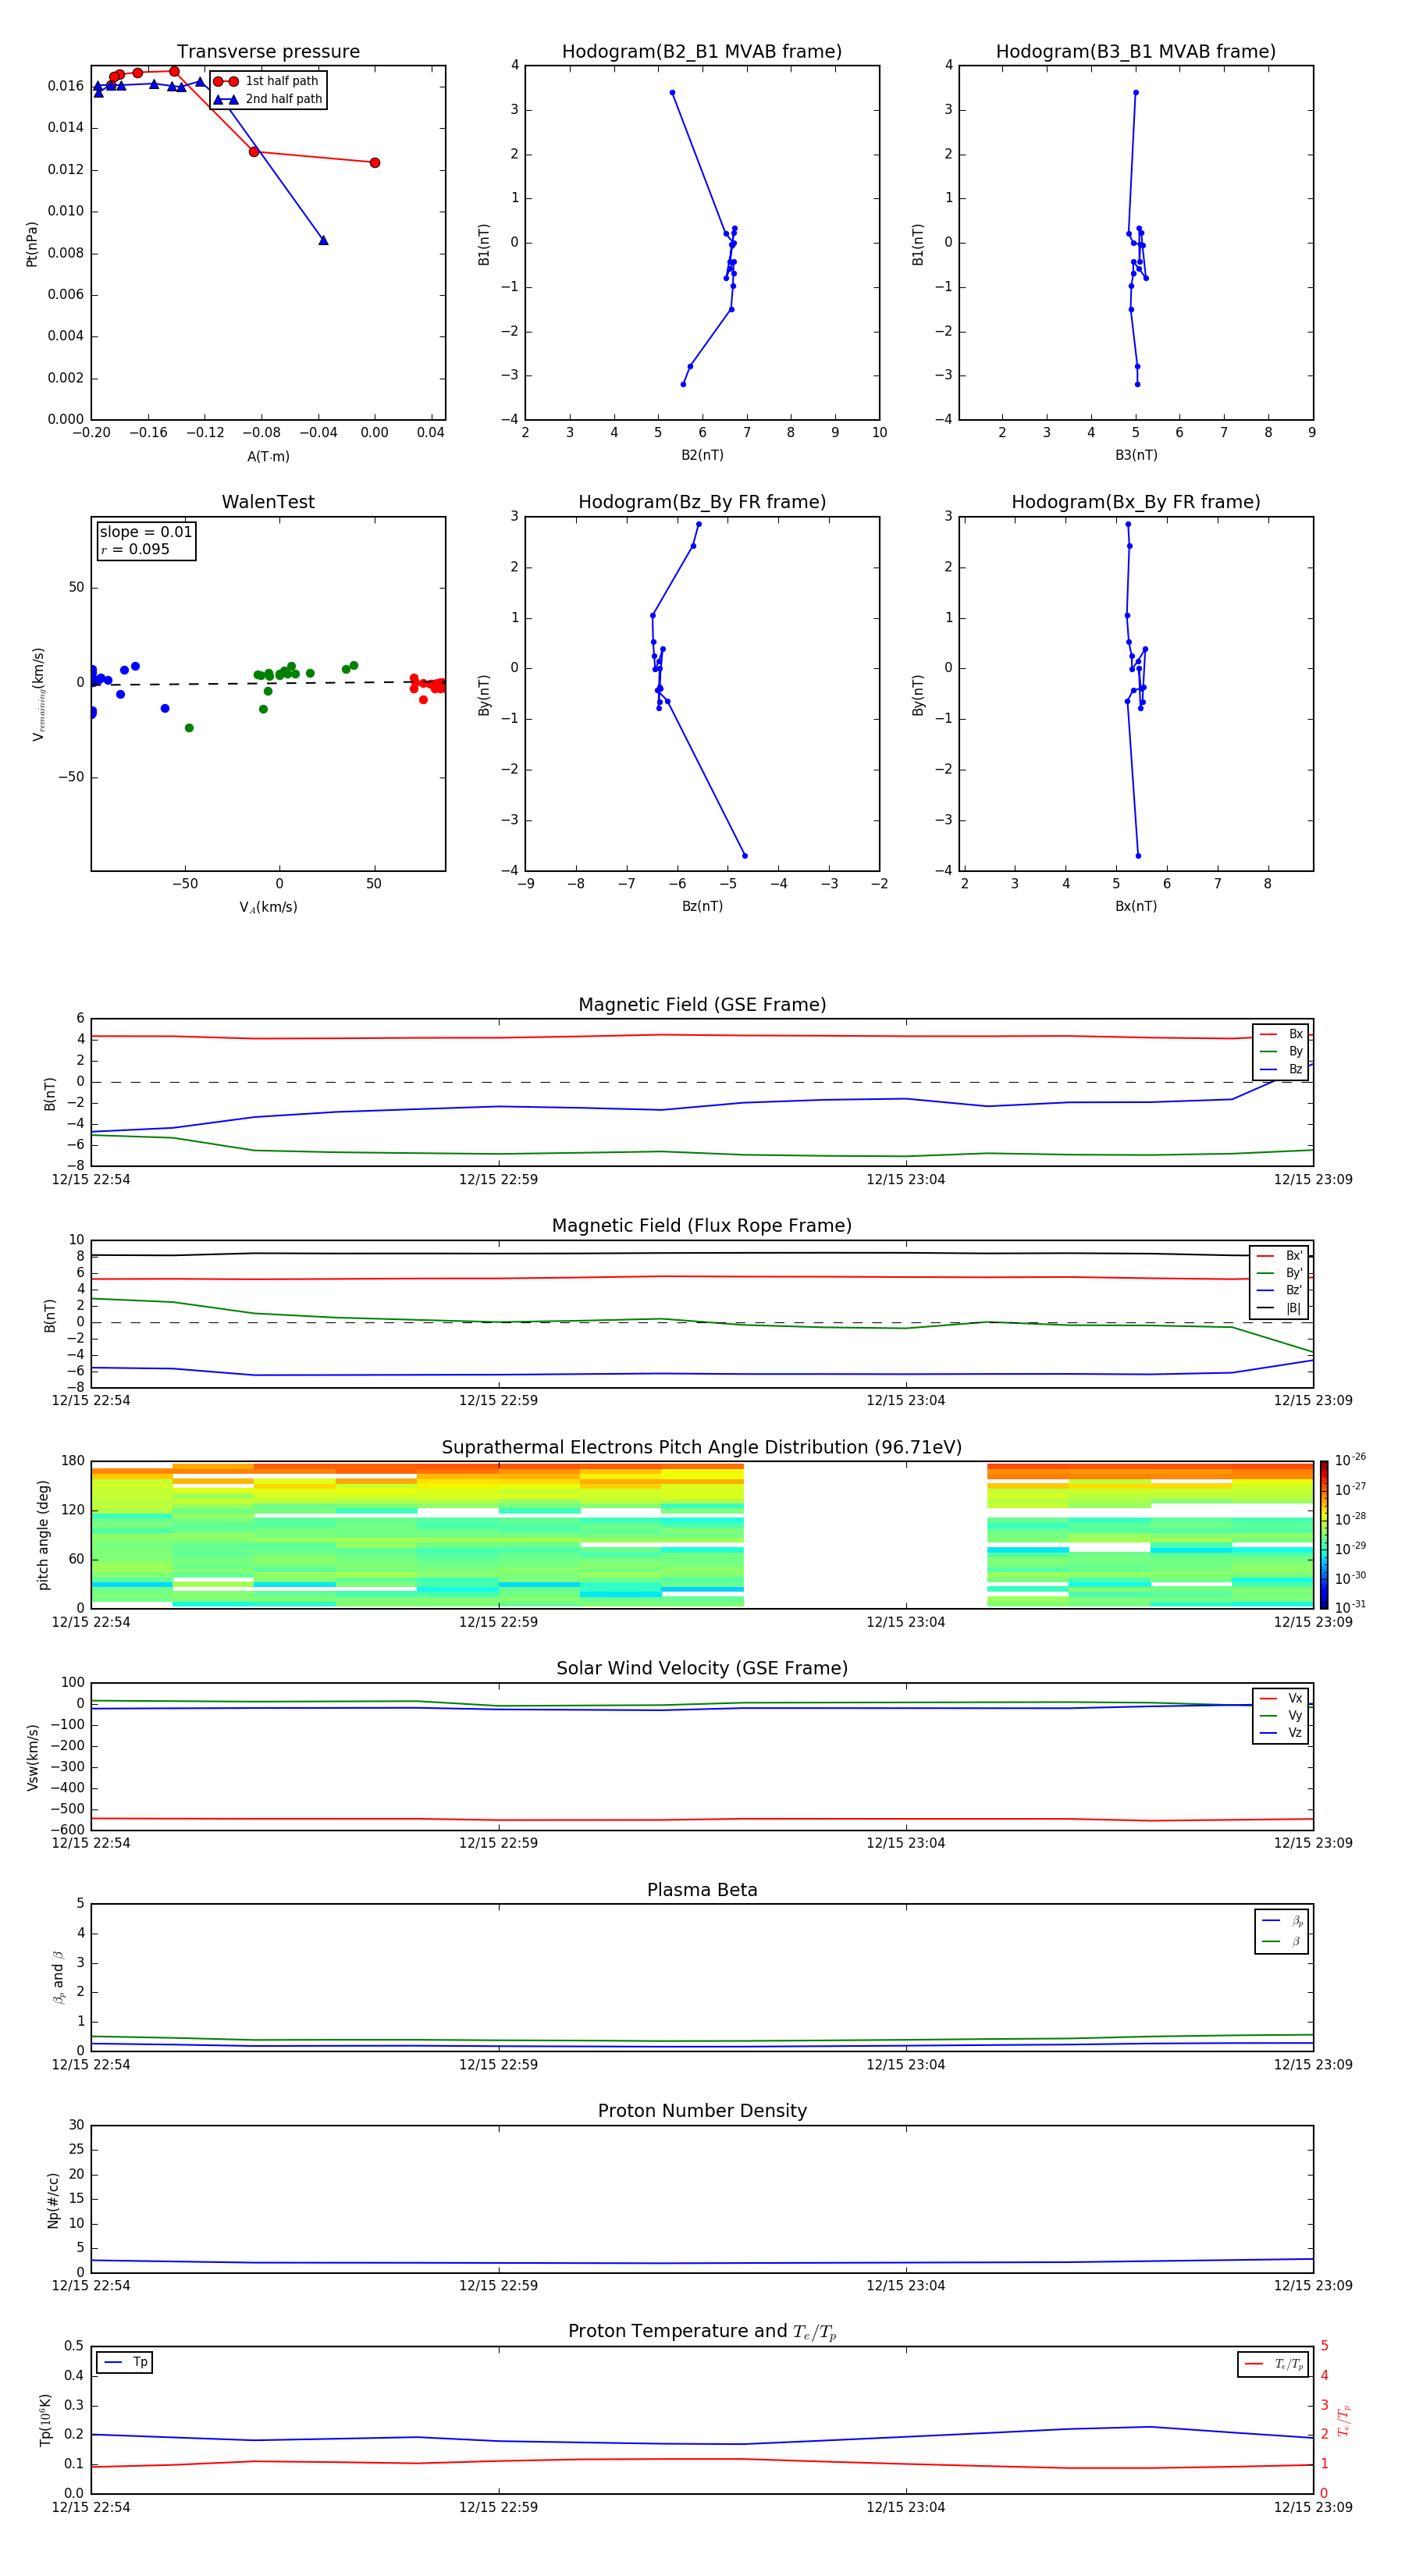The image size is (1405, 2576).
Task: Click the blue triangle marker beside "2nd half path"
Action: pos(225,99)
